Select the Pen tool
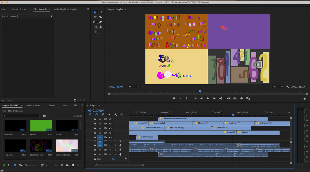Viewport: 310px width, 172px height. (101, 22)
